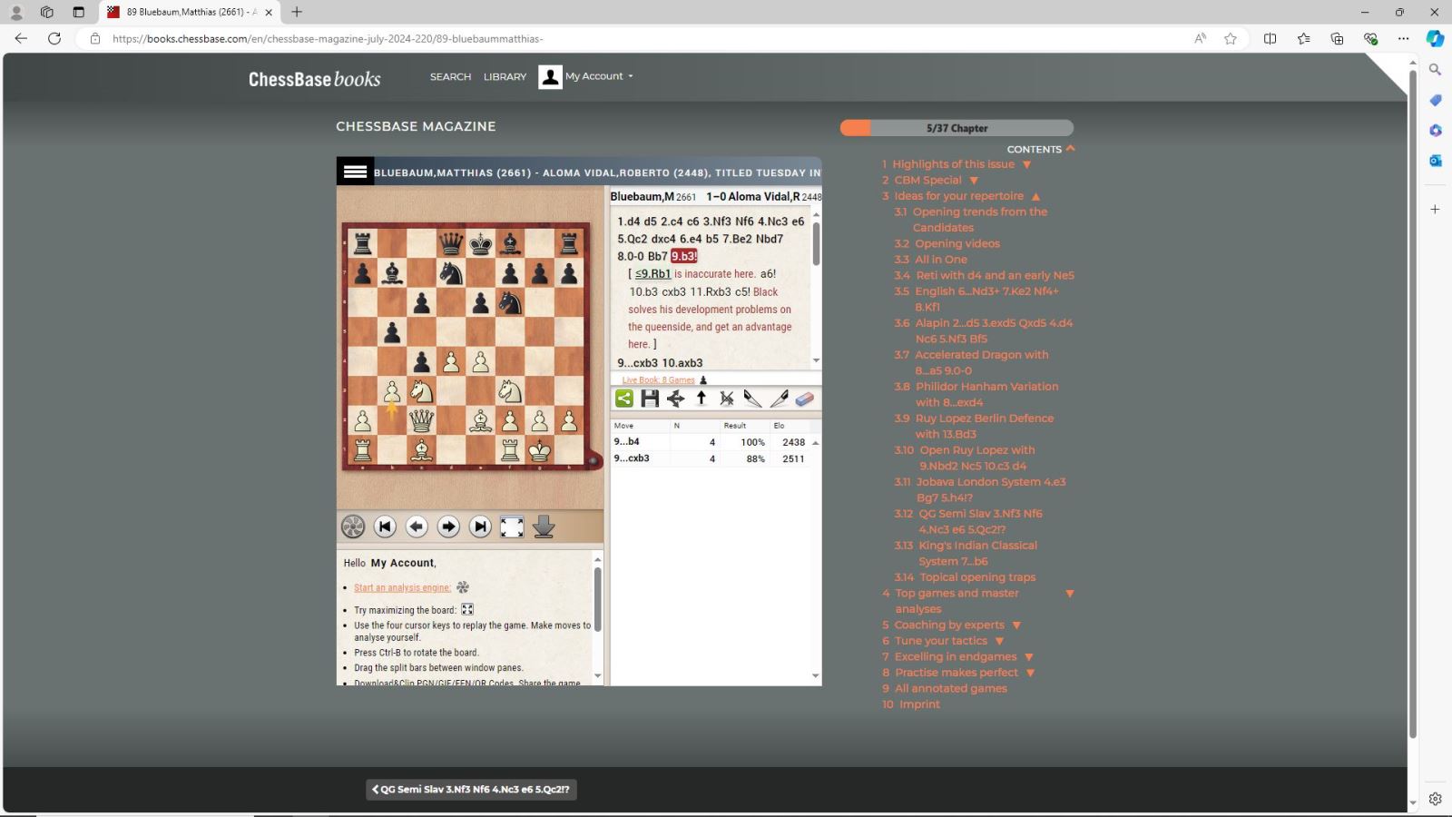Open the browser collections icon
The width and height of the screenshot is (1452, 817).
pyautogui.click(x=1337, y=38)
